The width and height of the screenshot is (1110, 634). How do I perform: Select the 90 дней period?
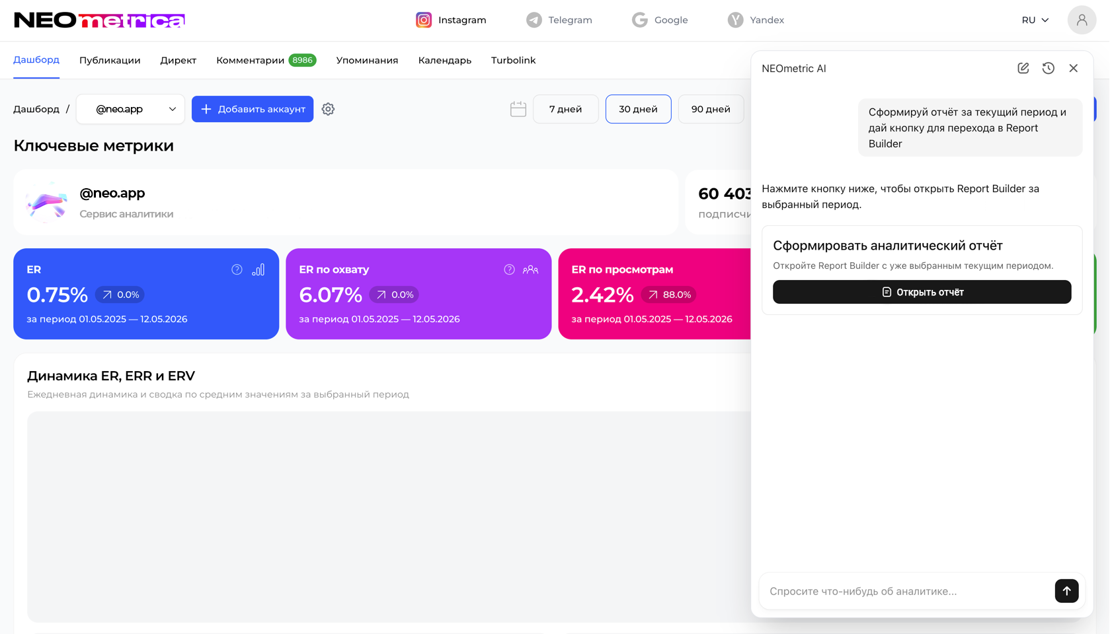tap(711, 109)
